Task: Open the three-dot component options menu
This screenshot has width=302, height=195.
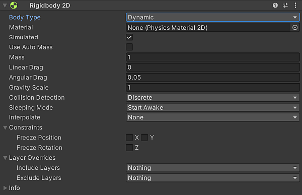Action: [295, 5]
